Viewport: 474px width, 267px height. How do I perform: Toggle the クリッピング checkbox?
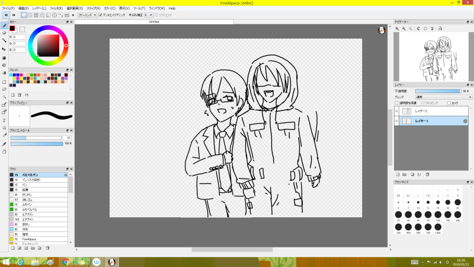point(423,103)
